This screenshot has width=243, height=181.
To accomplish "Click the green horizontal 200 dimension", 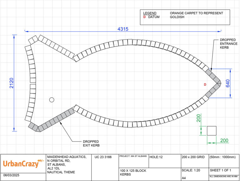I will tap(224, 140).
